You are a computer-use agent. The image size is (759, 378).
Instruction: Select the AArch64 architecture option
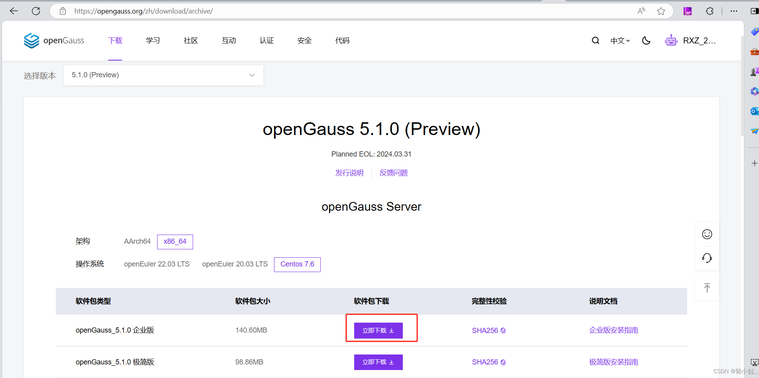click(x=137, y=241)
